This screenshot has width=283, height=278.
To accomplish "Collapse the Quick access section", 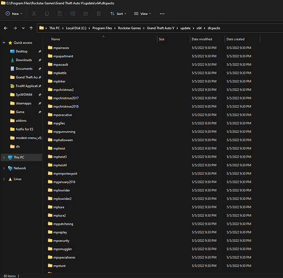I will (4, 43).
